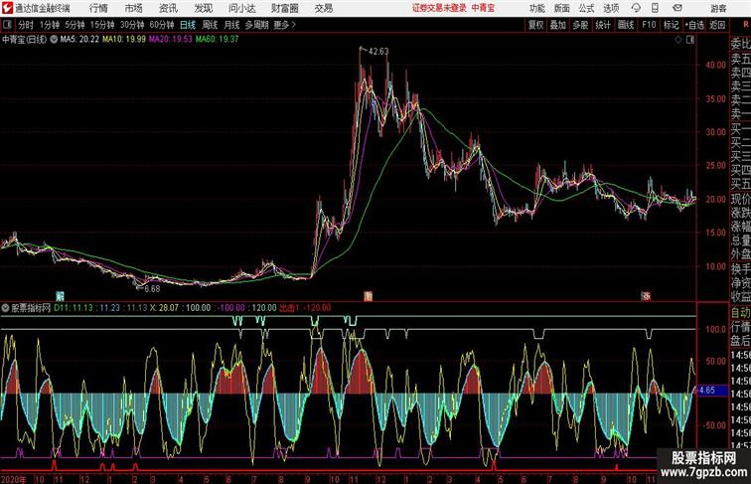
Task: Expand the 中青宝(日线) main chart indicator dropdown
Action: pyautogui.click(x=54, y=40)
